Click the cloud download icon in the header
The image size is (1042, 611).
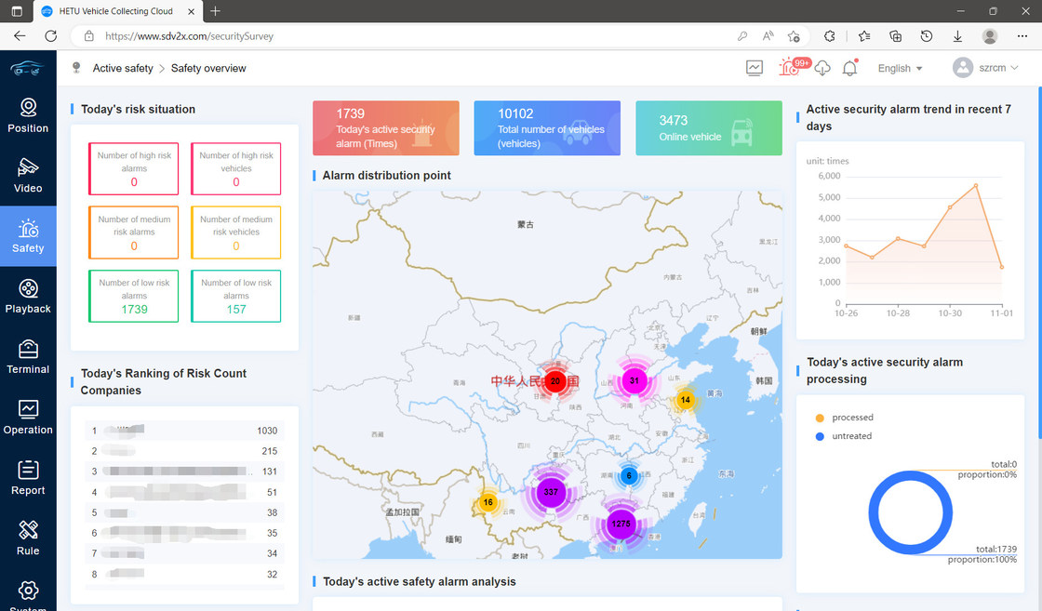pyautogui.click(x=822, y=68)
